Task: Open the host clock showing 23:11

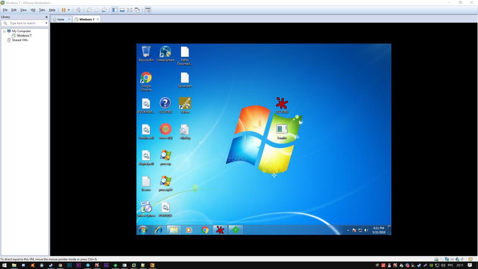Action: point(460,265)
